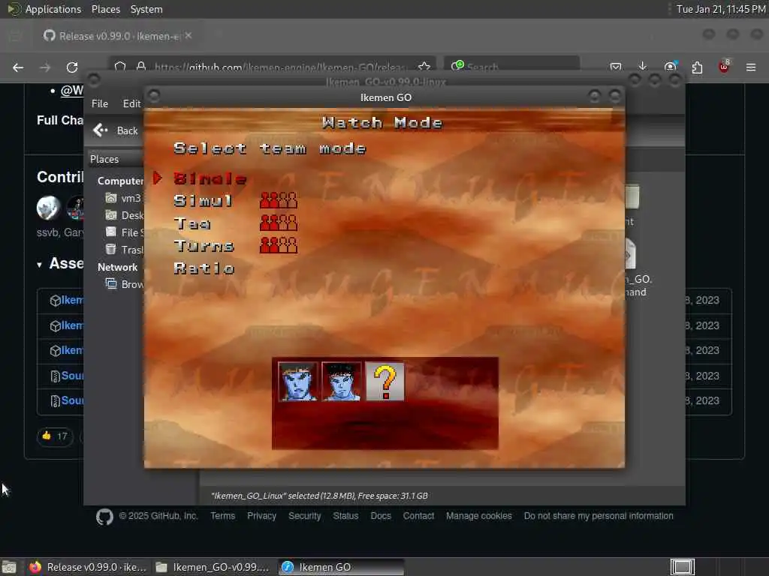Open vm3 home folder in sidebar

(x=124, y=198)
